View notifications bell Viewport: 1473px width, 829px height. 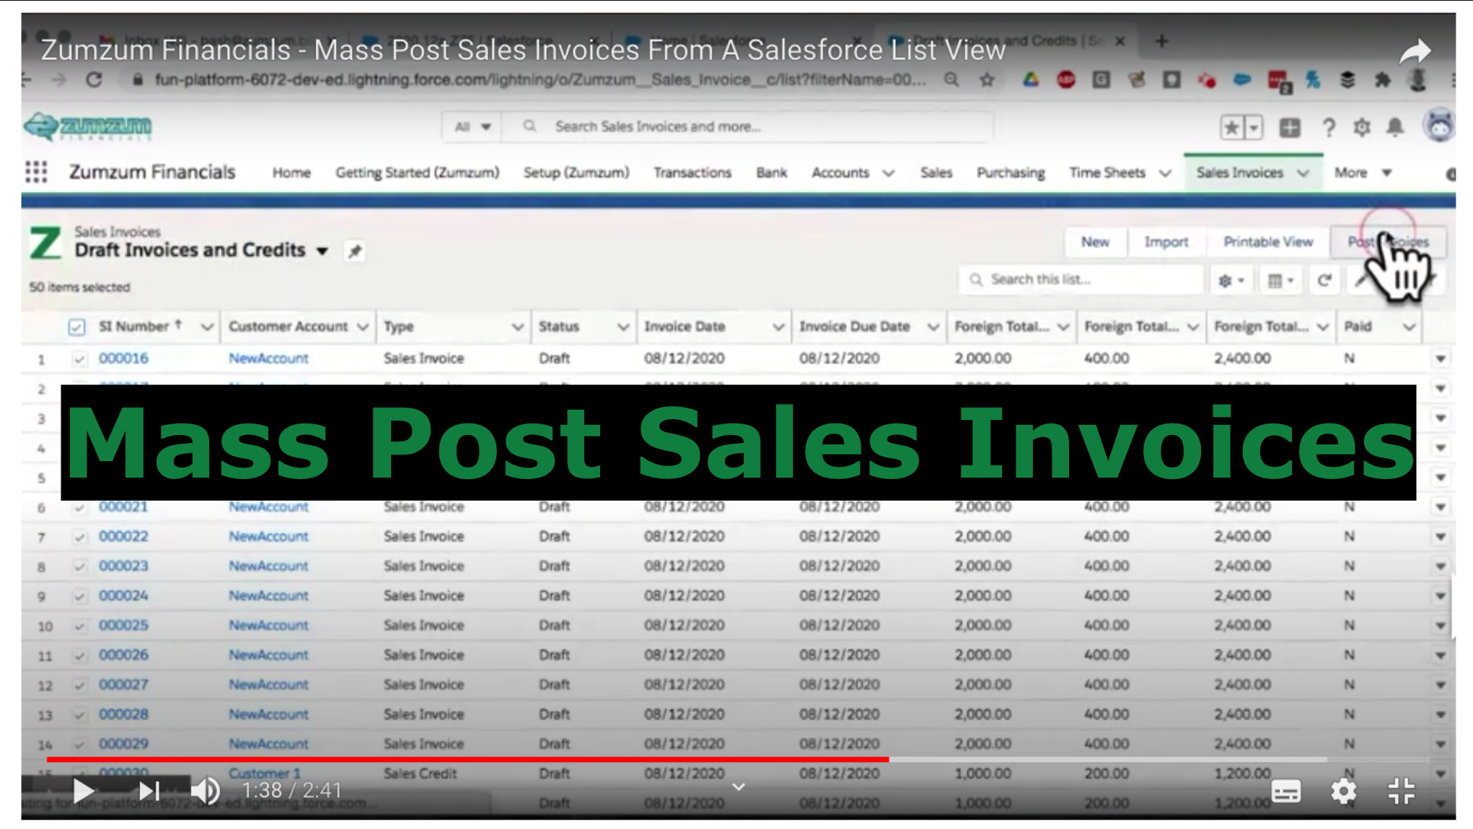point(1396,128)
